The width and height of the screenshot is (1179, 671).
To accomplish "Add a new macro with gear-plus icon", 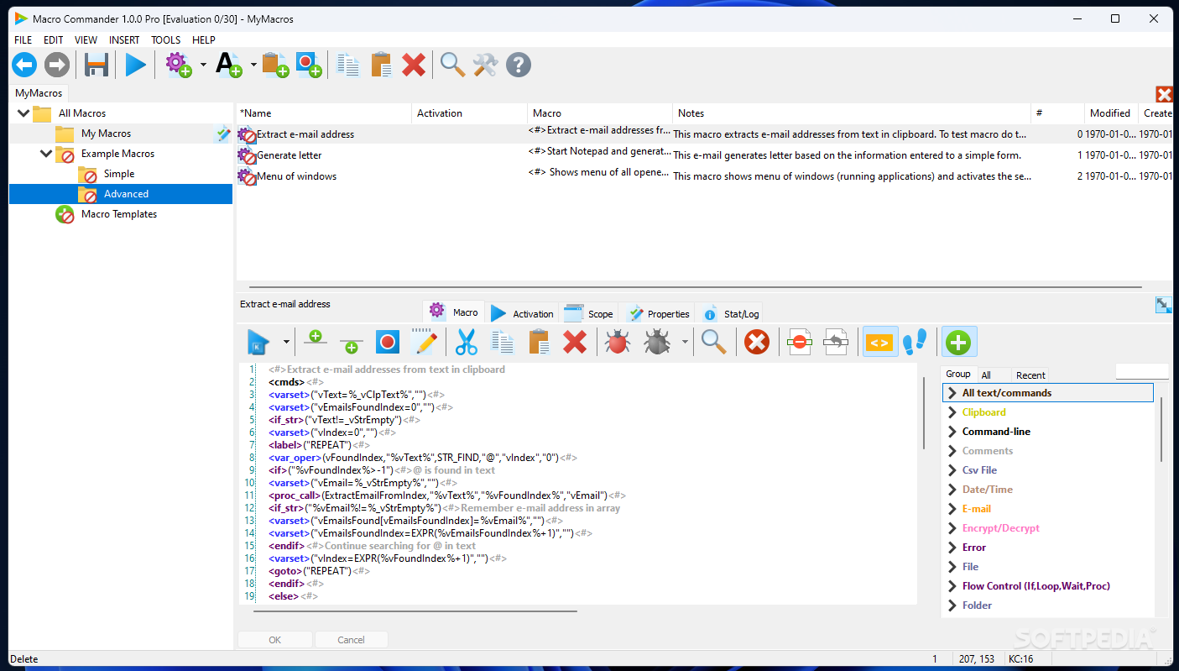I will tap(179, 65).
